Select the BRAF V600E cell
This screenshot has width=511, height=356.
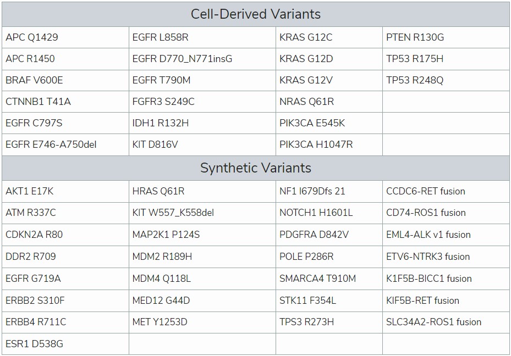coord(65,80)
